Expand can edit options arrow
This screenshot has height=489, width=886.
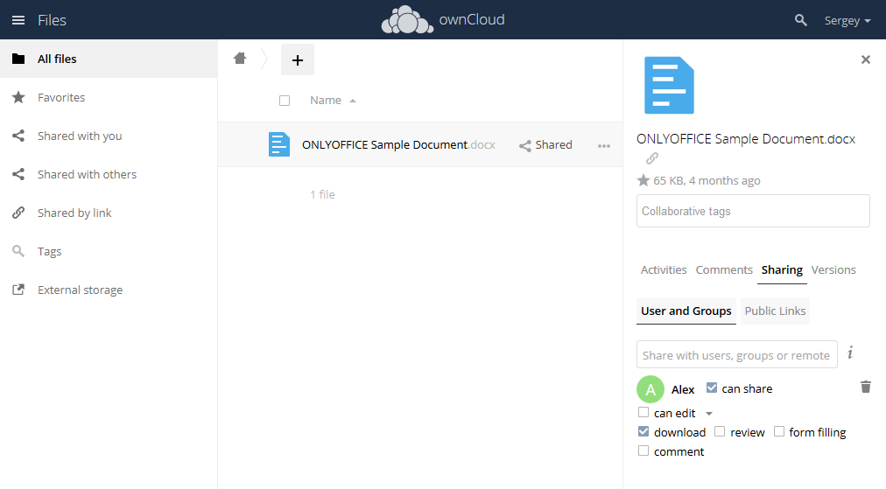click(709, 414)
